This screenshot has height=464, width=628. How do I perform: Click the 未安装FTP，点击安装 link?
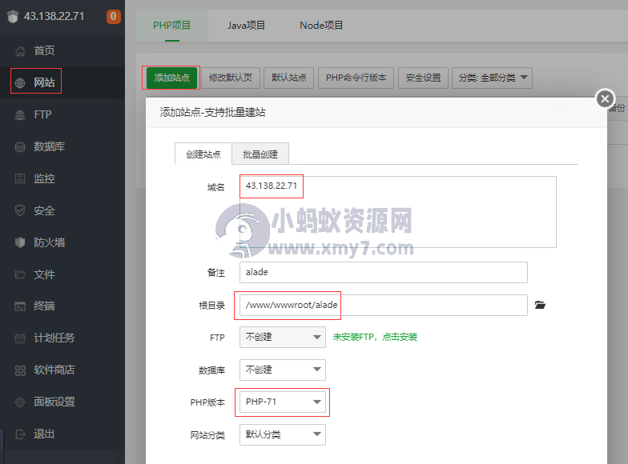(375, 338)
